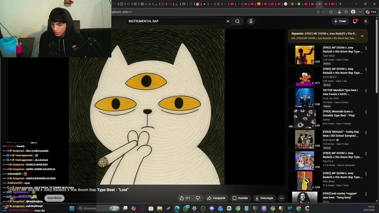Open a new browser tab
The width and height of the screenshot is (379, 213).
click(340, 4)
